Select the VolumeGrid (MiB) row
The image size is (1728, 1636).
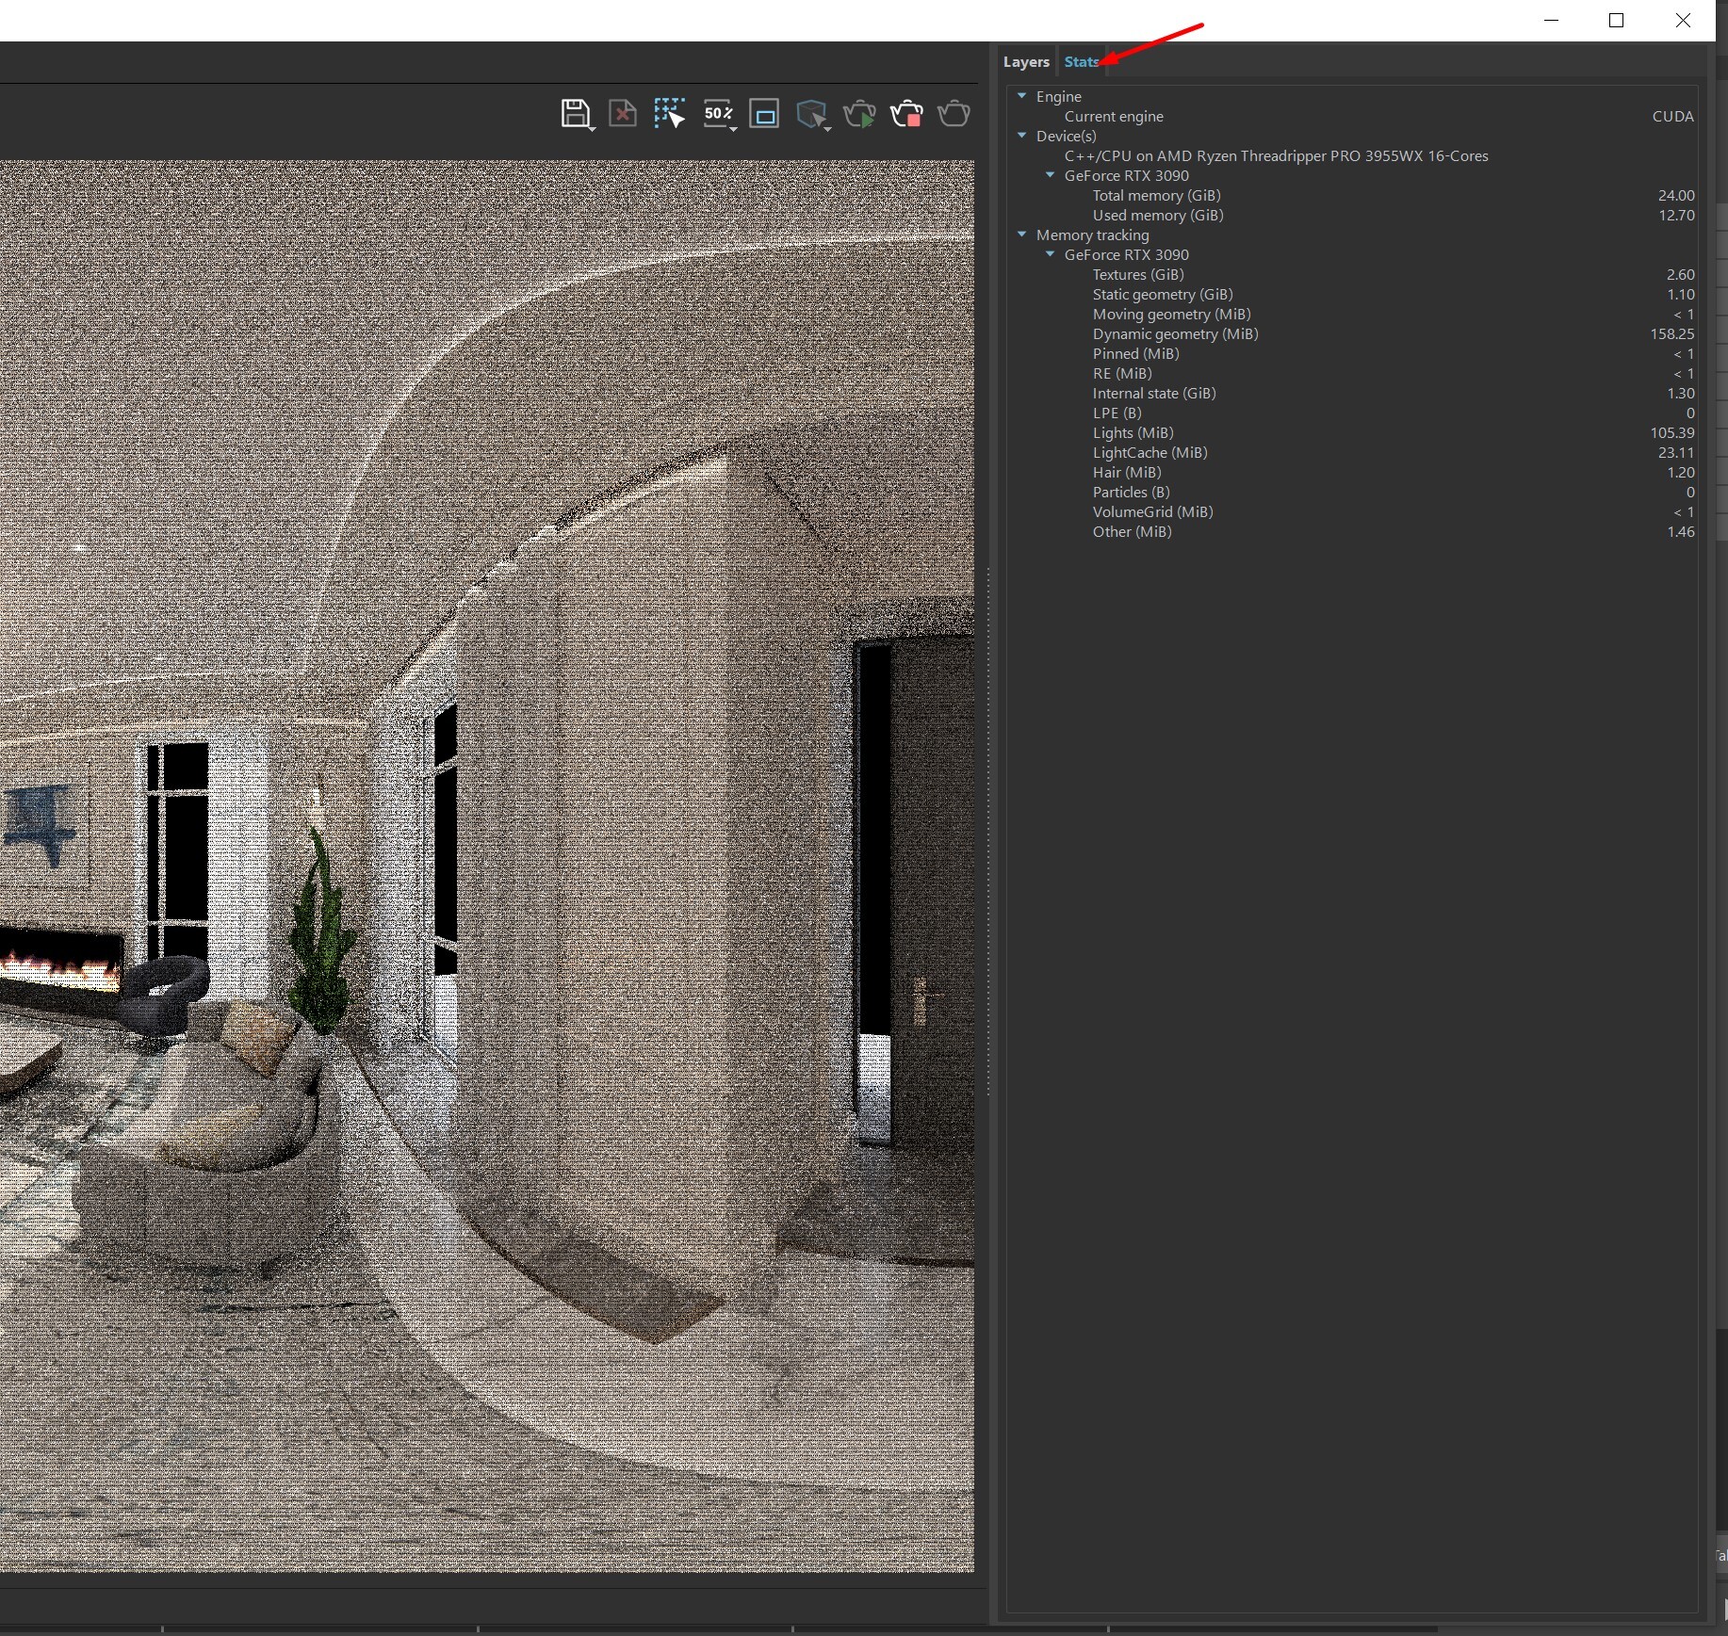(1353, 511)
